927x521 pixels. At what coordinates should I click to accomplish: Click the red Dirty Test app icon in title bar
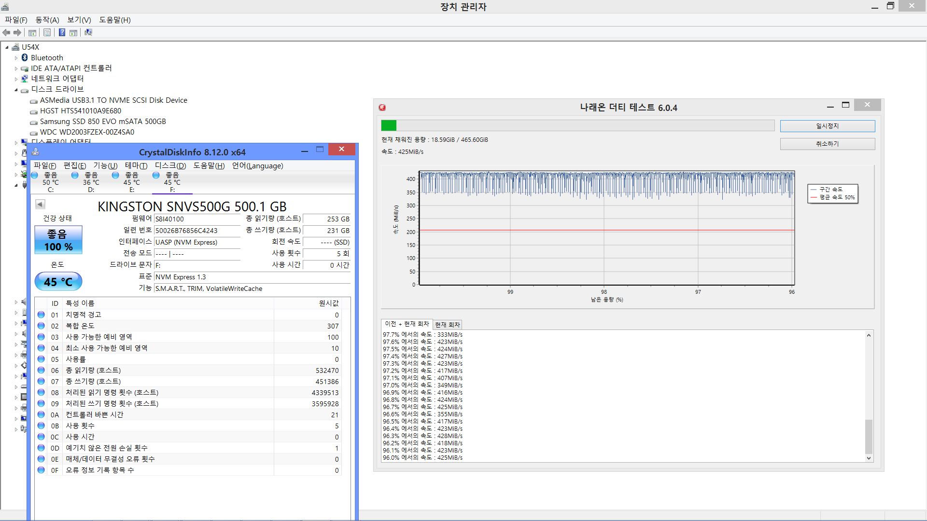[x=382, y=108]
